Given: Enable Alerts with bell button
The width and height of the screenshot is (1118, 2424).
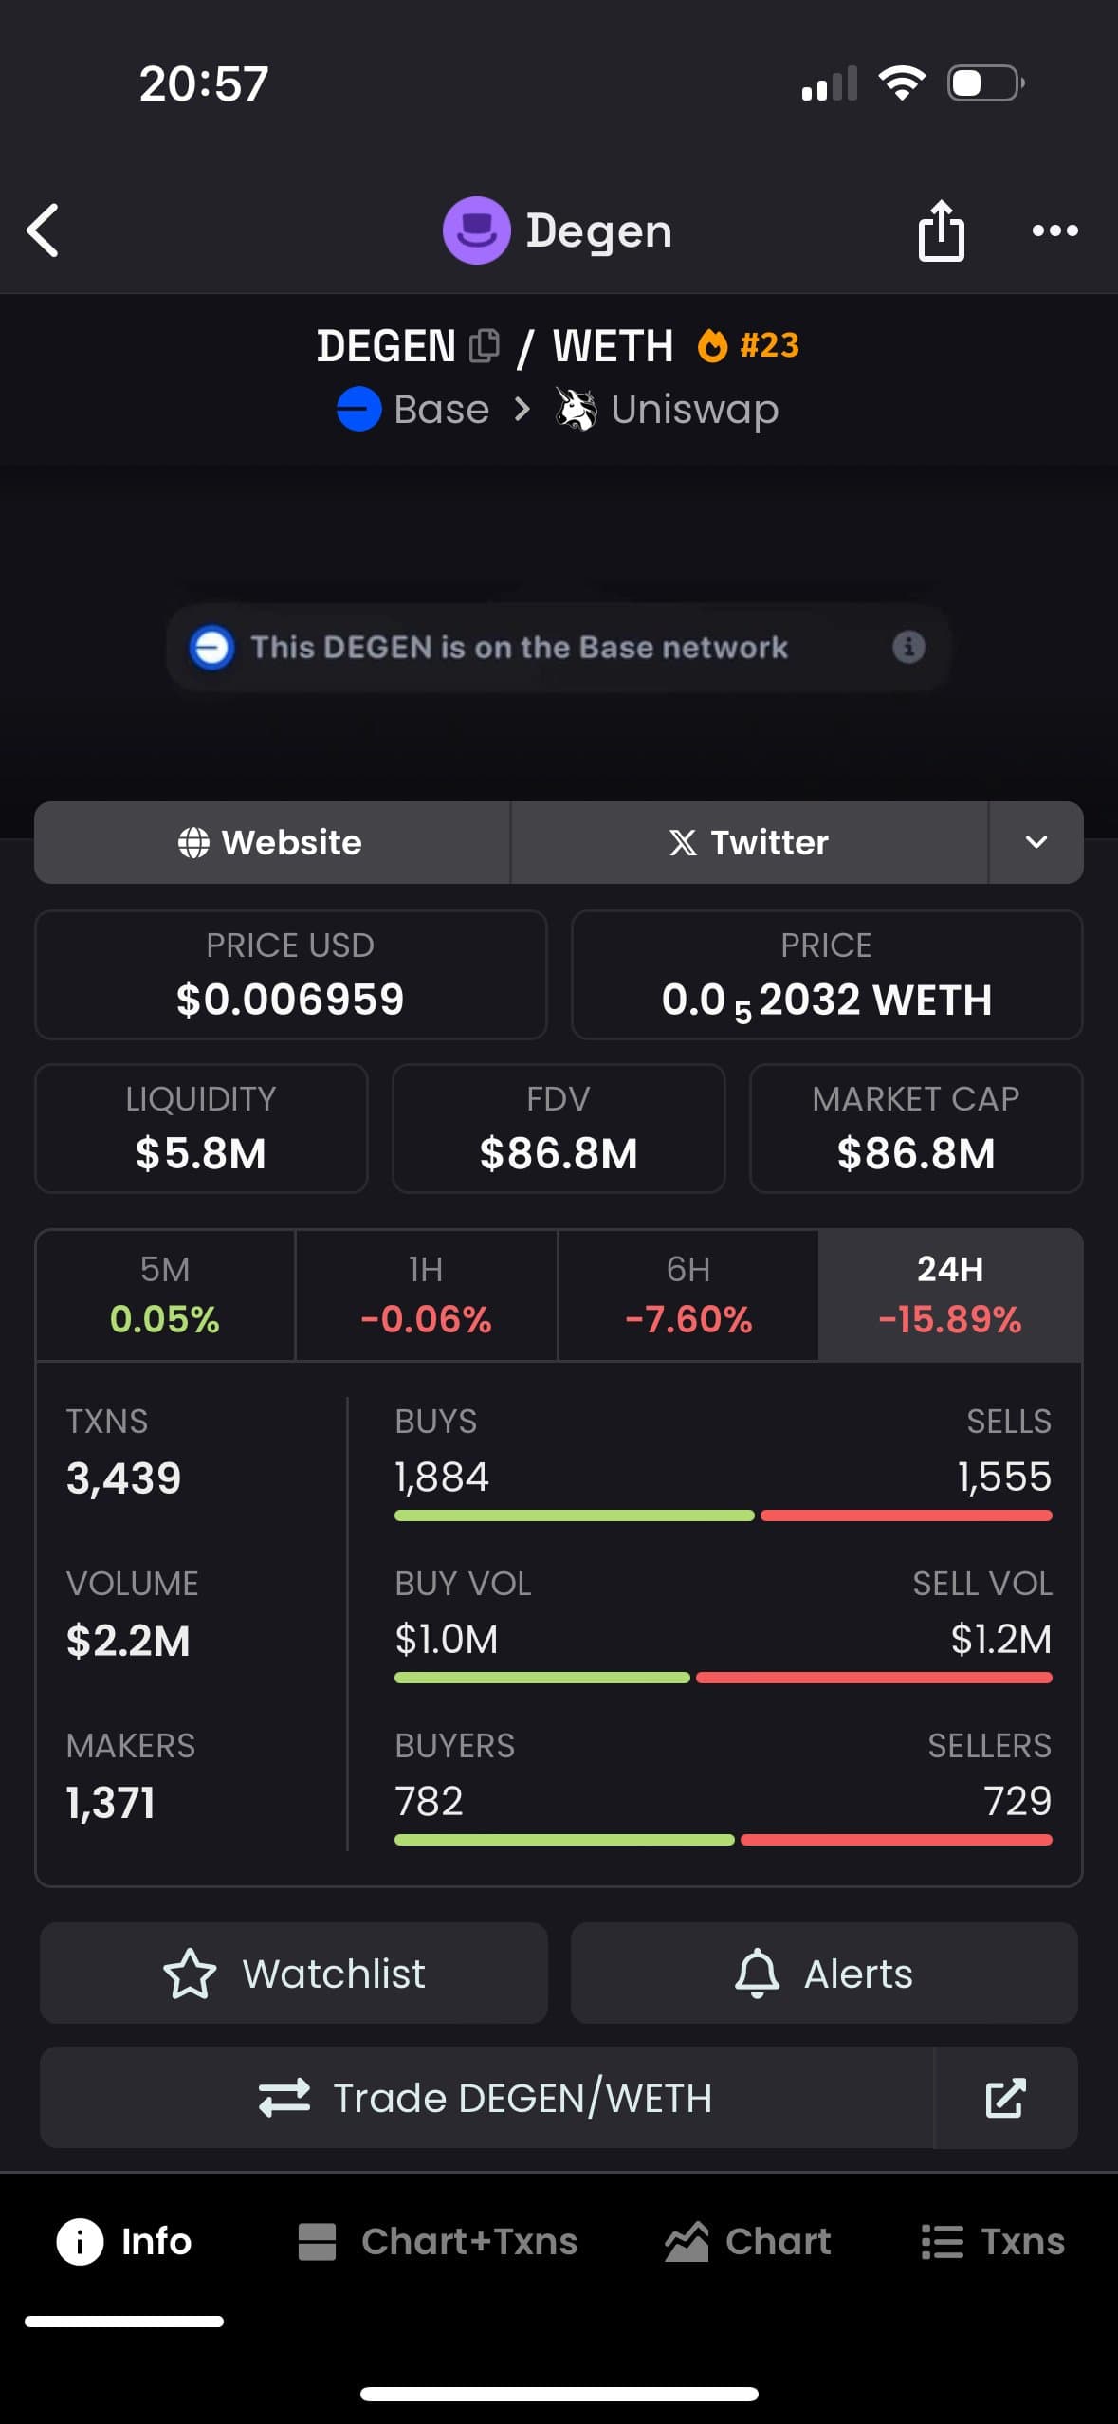Looking at the screenshot, I should click(x=824, y=1974).
